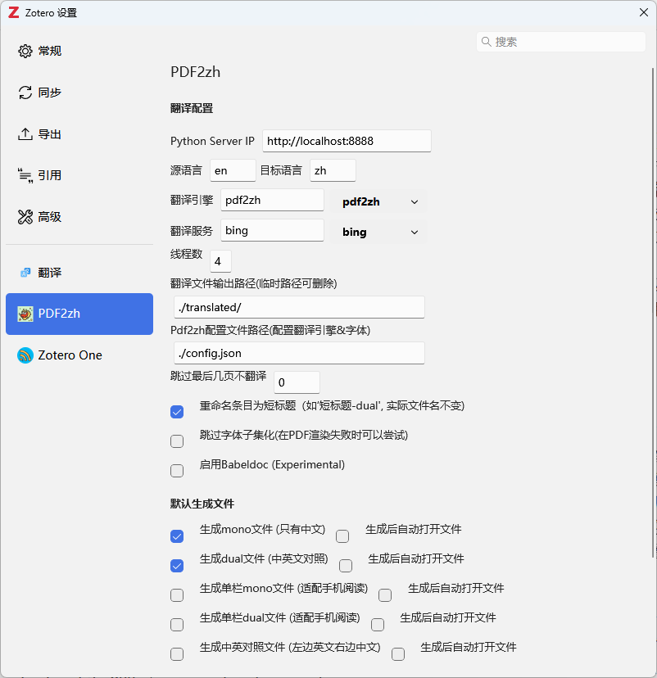657x678 pixels.
Task: Switch to the 同步 pane
Action: point(79,93)
